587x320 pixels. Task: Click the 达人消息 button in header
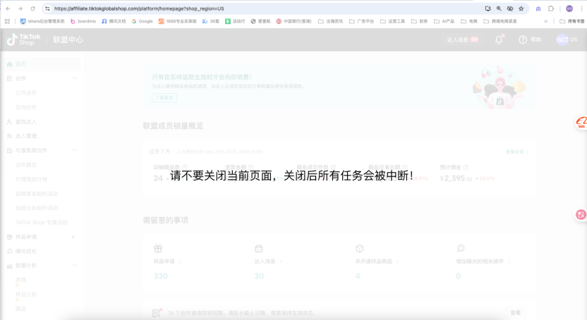(x=462, y=39)
